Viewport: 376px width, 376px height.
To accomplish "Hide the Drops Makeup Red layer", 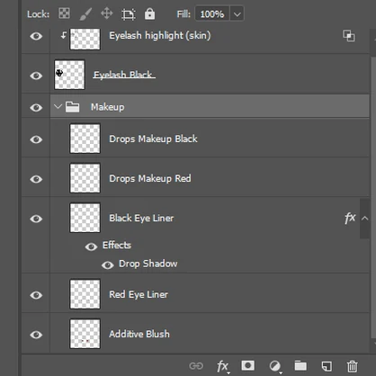I will coord(36,179).
